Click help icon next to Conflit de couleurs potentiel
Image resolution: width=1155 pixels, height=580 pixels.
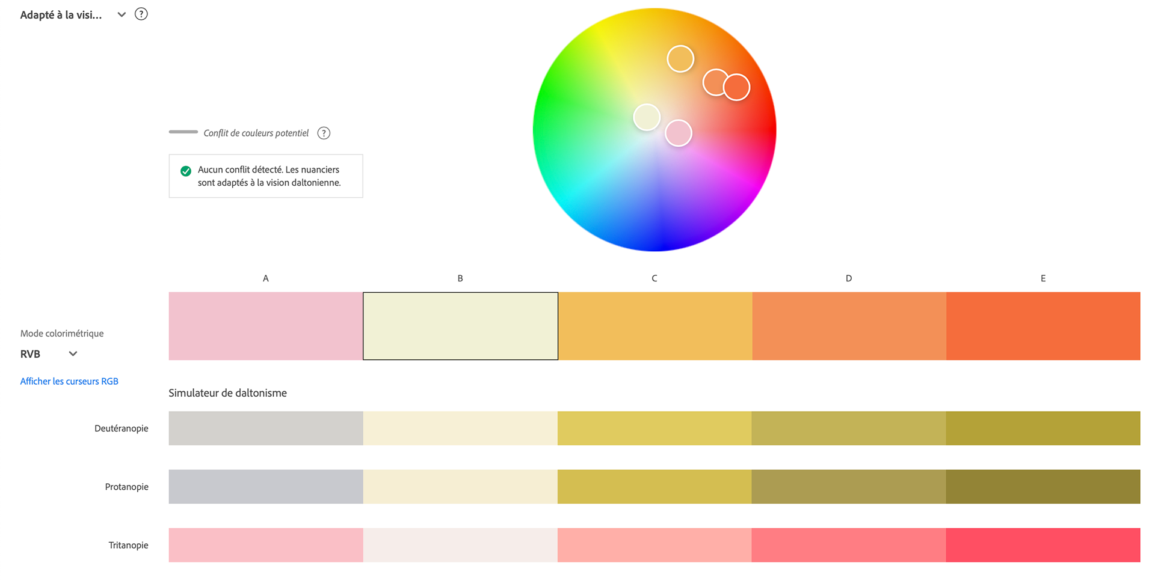click(x=324, y=133)
